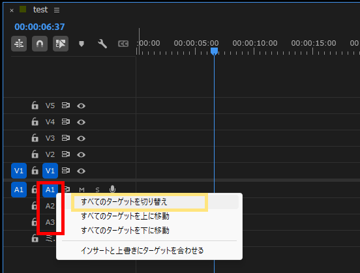Target track V4 label
This screenshot has height=273, width=360.
[x=50, y=122]
